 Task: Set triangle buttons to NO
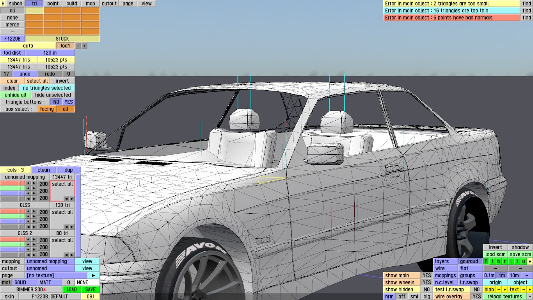tap(56, 102)
